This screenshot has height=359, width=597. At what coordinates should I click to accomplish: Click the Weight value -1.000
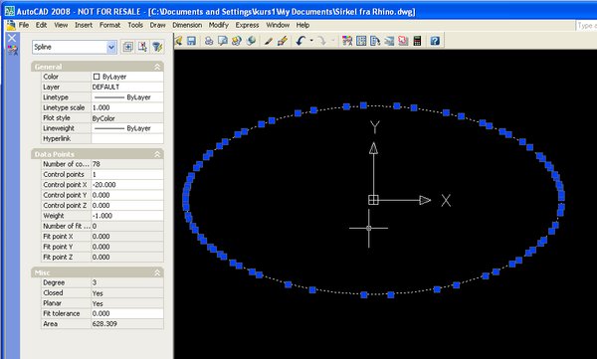[x=127, y=216]
